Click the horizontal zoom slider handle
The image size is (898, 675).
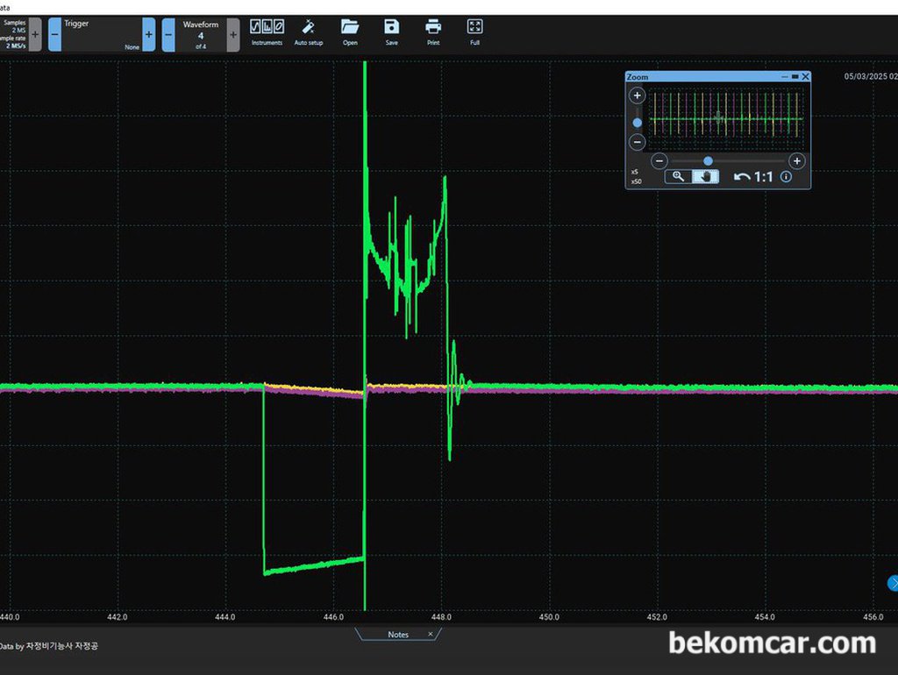pyautogui.click(x=708, y=160)
